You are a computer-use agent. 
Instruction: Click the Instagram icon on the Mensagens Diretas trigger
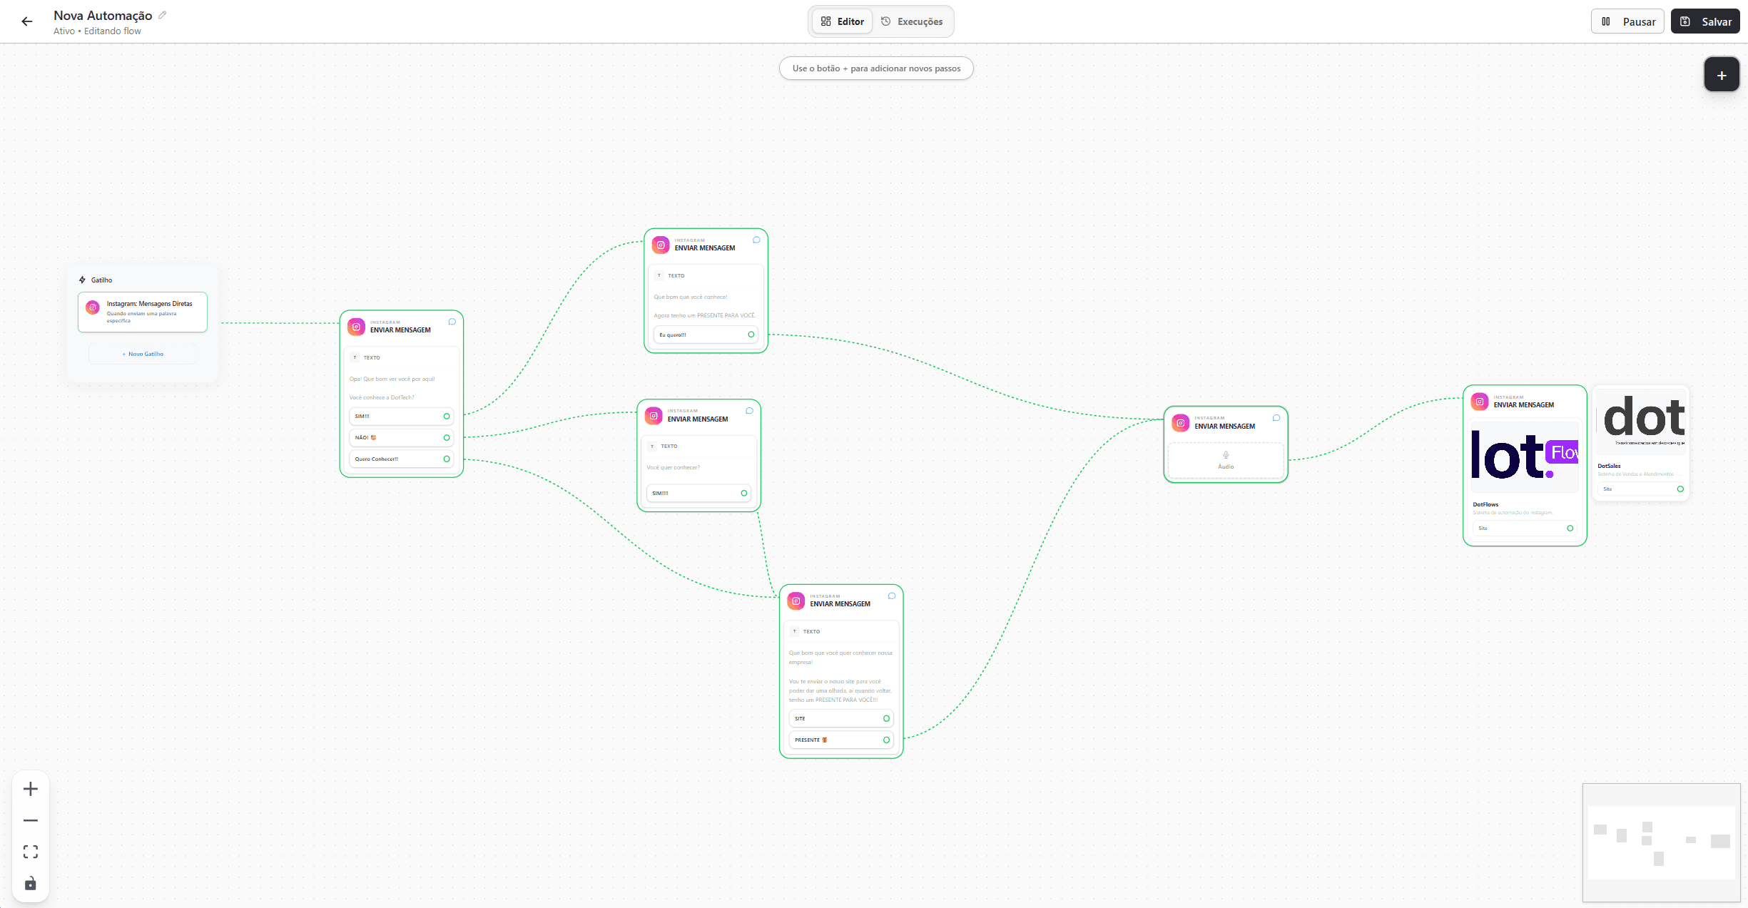pyautogui.click(x=93, y=307)
